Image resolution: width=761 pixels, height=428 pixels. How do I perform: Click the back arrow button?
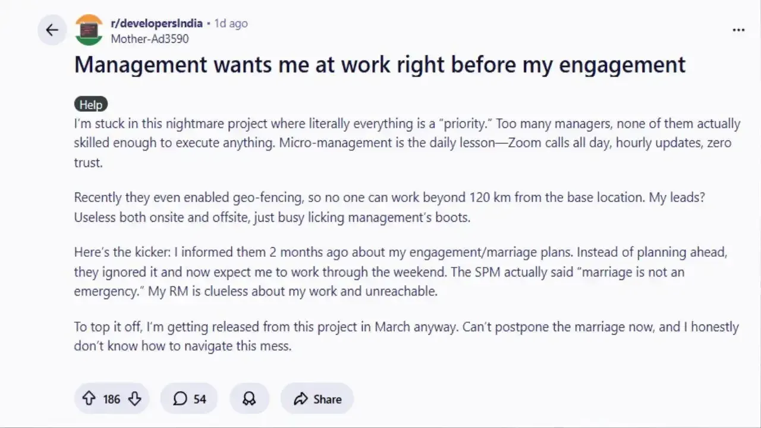52,30
